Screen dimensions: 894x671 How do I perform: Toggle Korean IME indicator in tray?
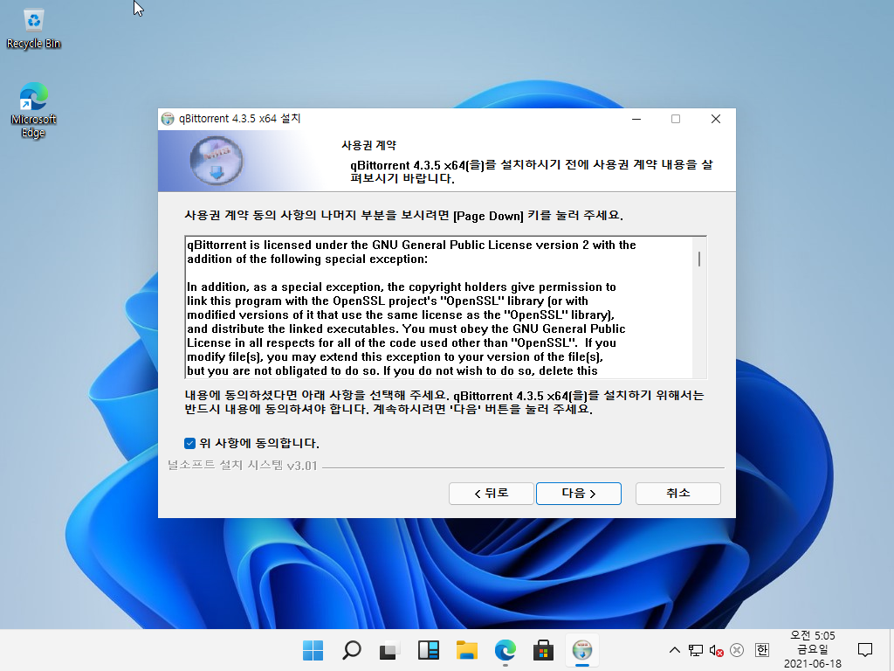click(x=761, y=650)
